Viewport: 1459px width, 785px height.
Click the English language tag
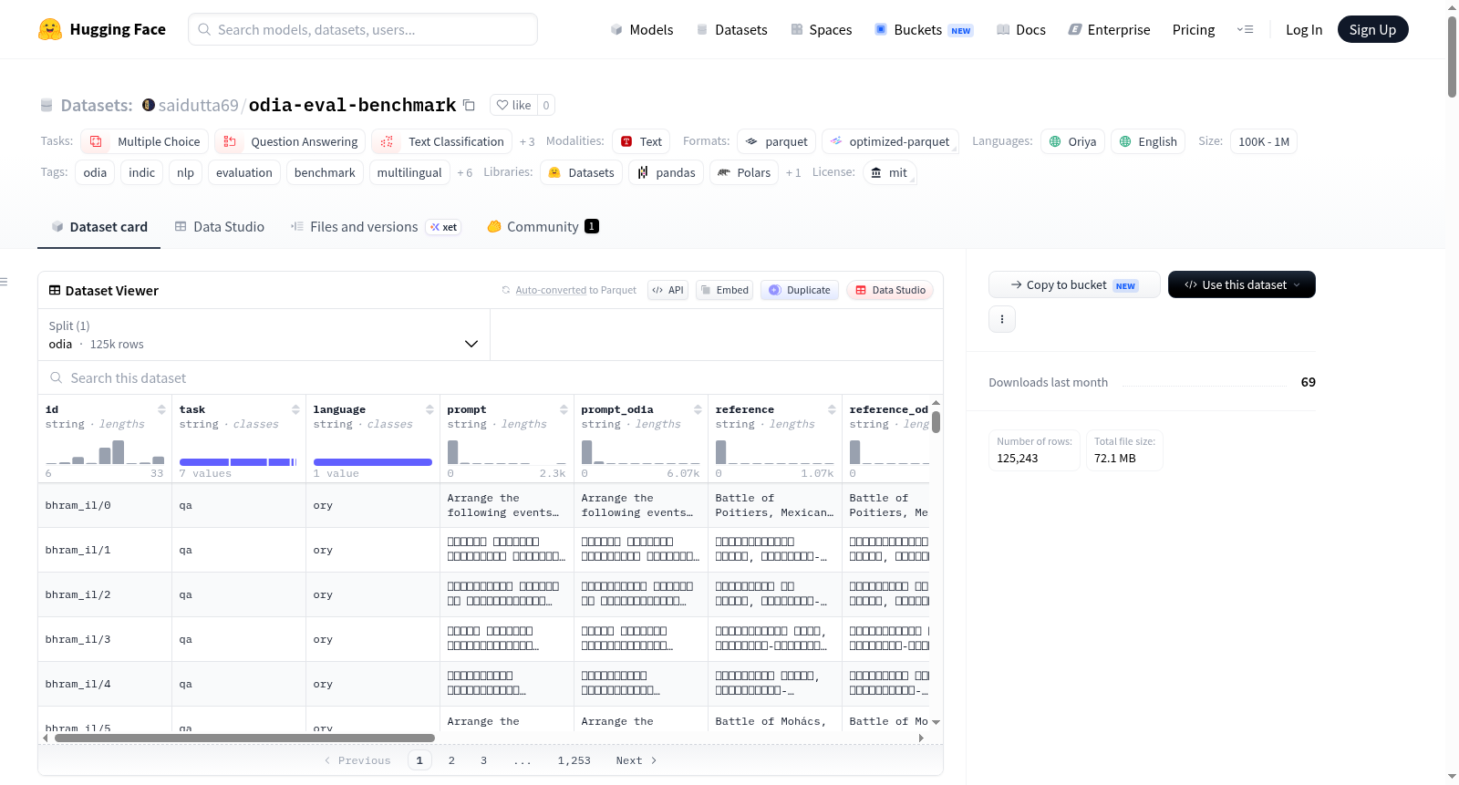click(1148, 141)
